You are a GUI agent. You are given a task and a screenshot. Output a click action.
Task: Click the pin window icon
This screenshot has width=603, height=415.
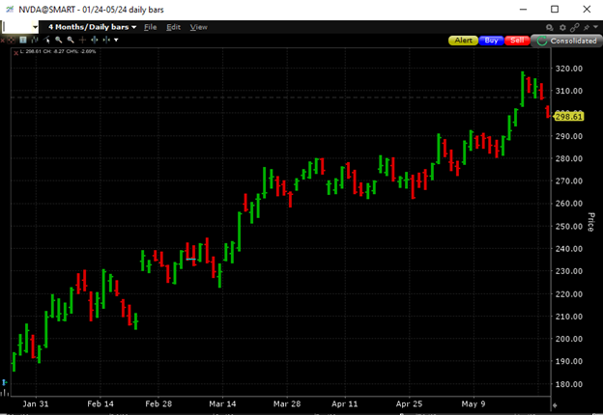click(x=587, y=27)
